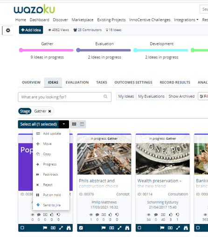
Task: Check the Banking card checkbox
Action: click(x=198, y=228)
